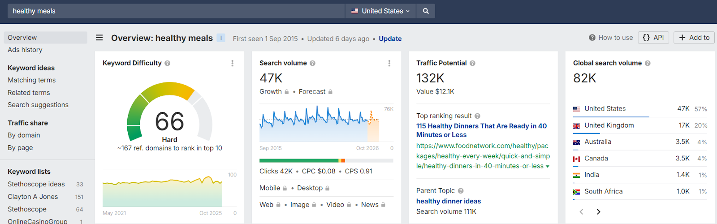Click the Image lock icon

pos(314,205)
